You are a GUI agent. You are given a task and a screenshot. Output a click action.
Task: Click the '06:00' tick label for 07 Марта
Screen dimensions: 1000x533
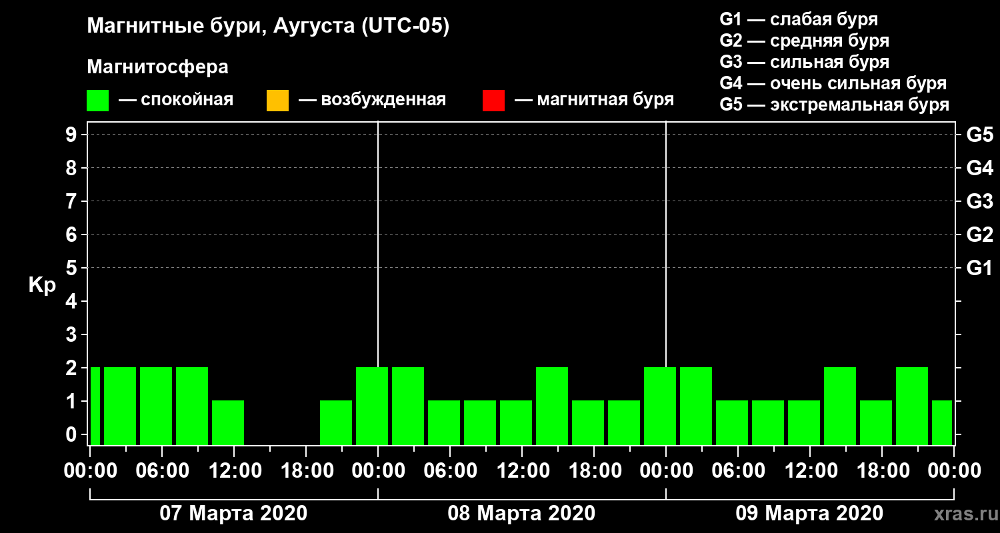tap(162, 471)
